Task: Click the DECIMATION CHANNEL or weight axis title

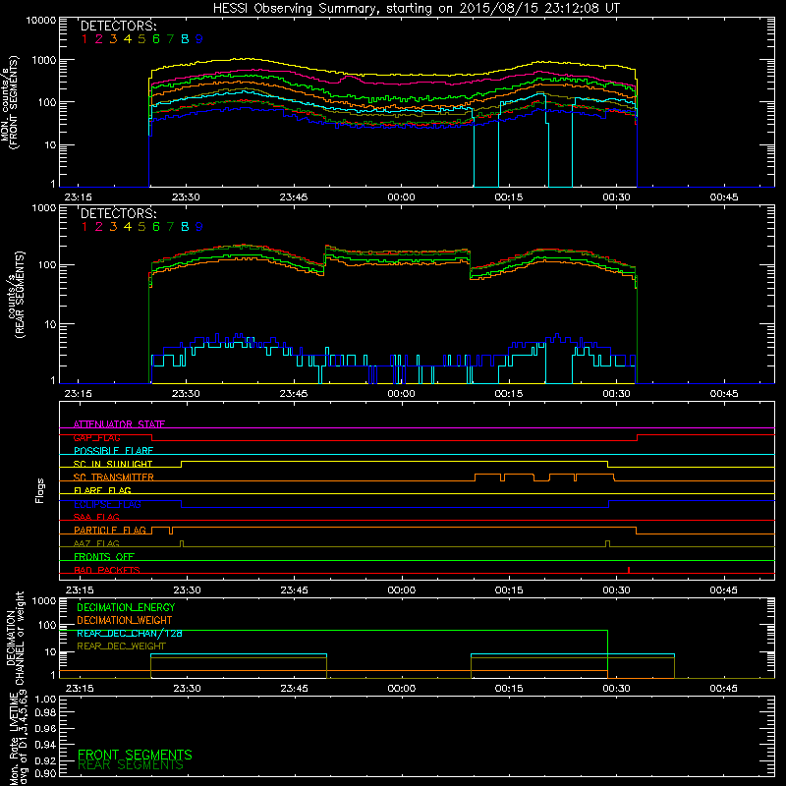Action: (15, 639)
